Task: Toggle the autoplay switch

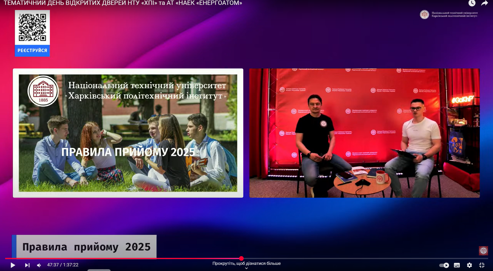Action: (x=444, y=265)
